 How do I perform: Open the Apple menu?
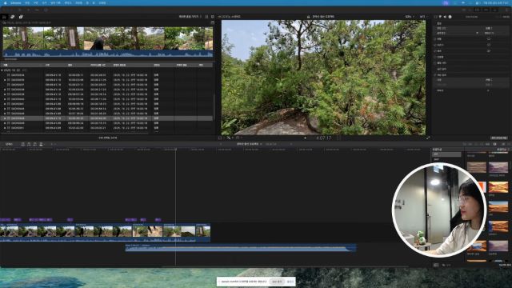[x=5, y=3]
